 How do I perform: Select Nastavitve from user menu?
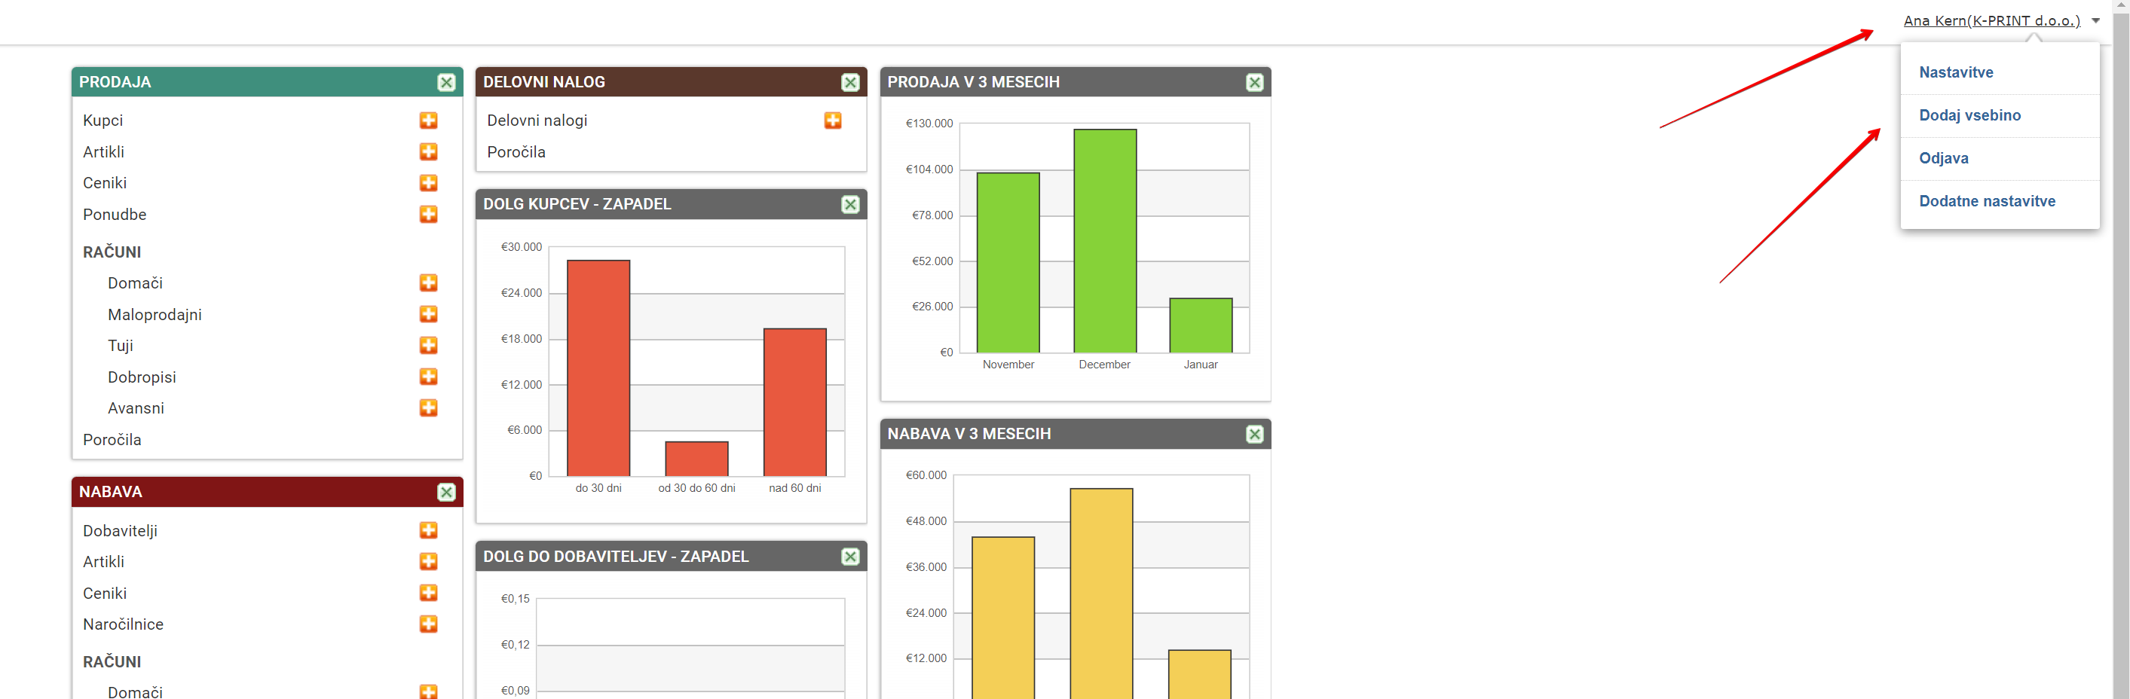(1956, 72)
